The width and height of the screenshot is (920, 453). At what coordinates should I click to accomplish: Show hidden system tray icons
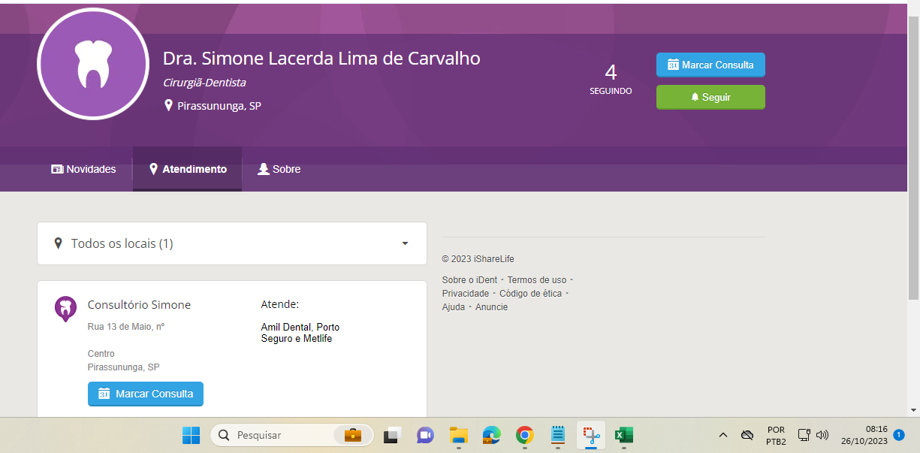point(722,435)
